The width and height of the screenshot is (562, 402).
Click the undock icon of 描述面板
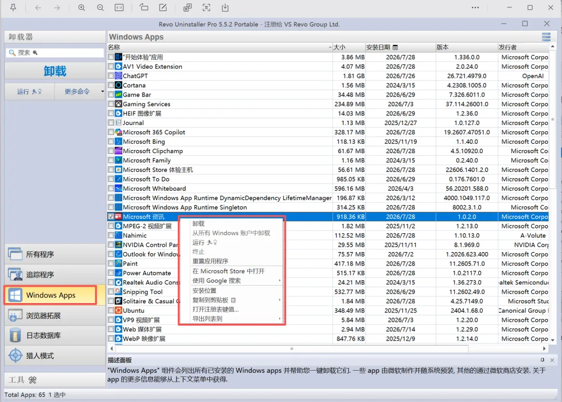[542, 360]
